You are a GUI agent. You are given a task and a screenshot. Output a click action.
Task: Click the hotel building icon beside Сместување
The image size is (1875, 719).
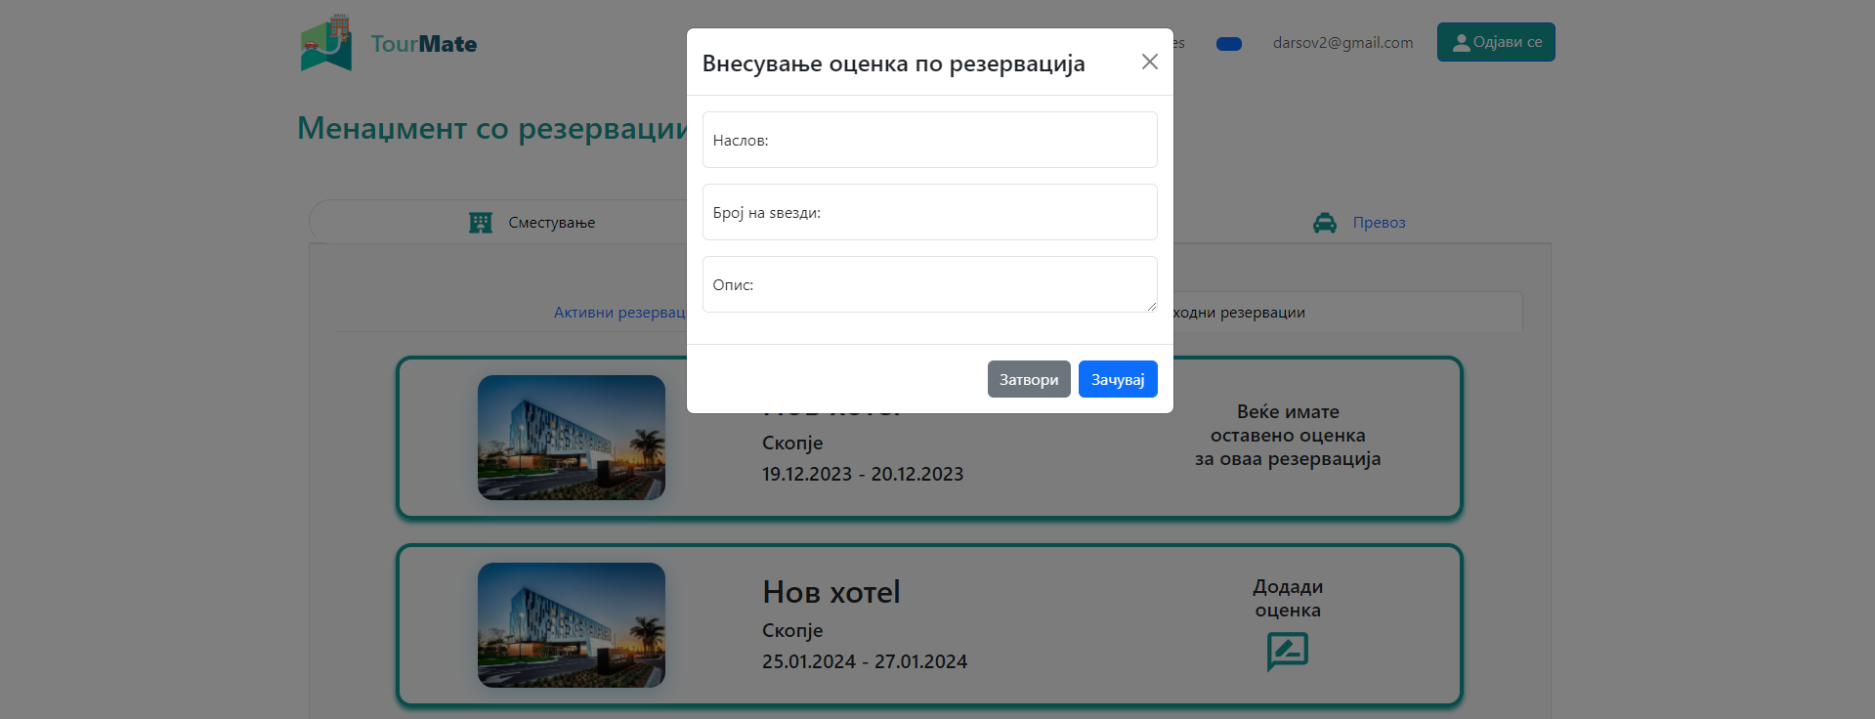[x=480, y=223]
